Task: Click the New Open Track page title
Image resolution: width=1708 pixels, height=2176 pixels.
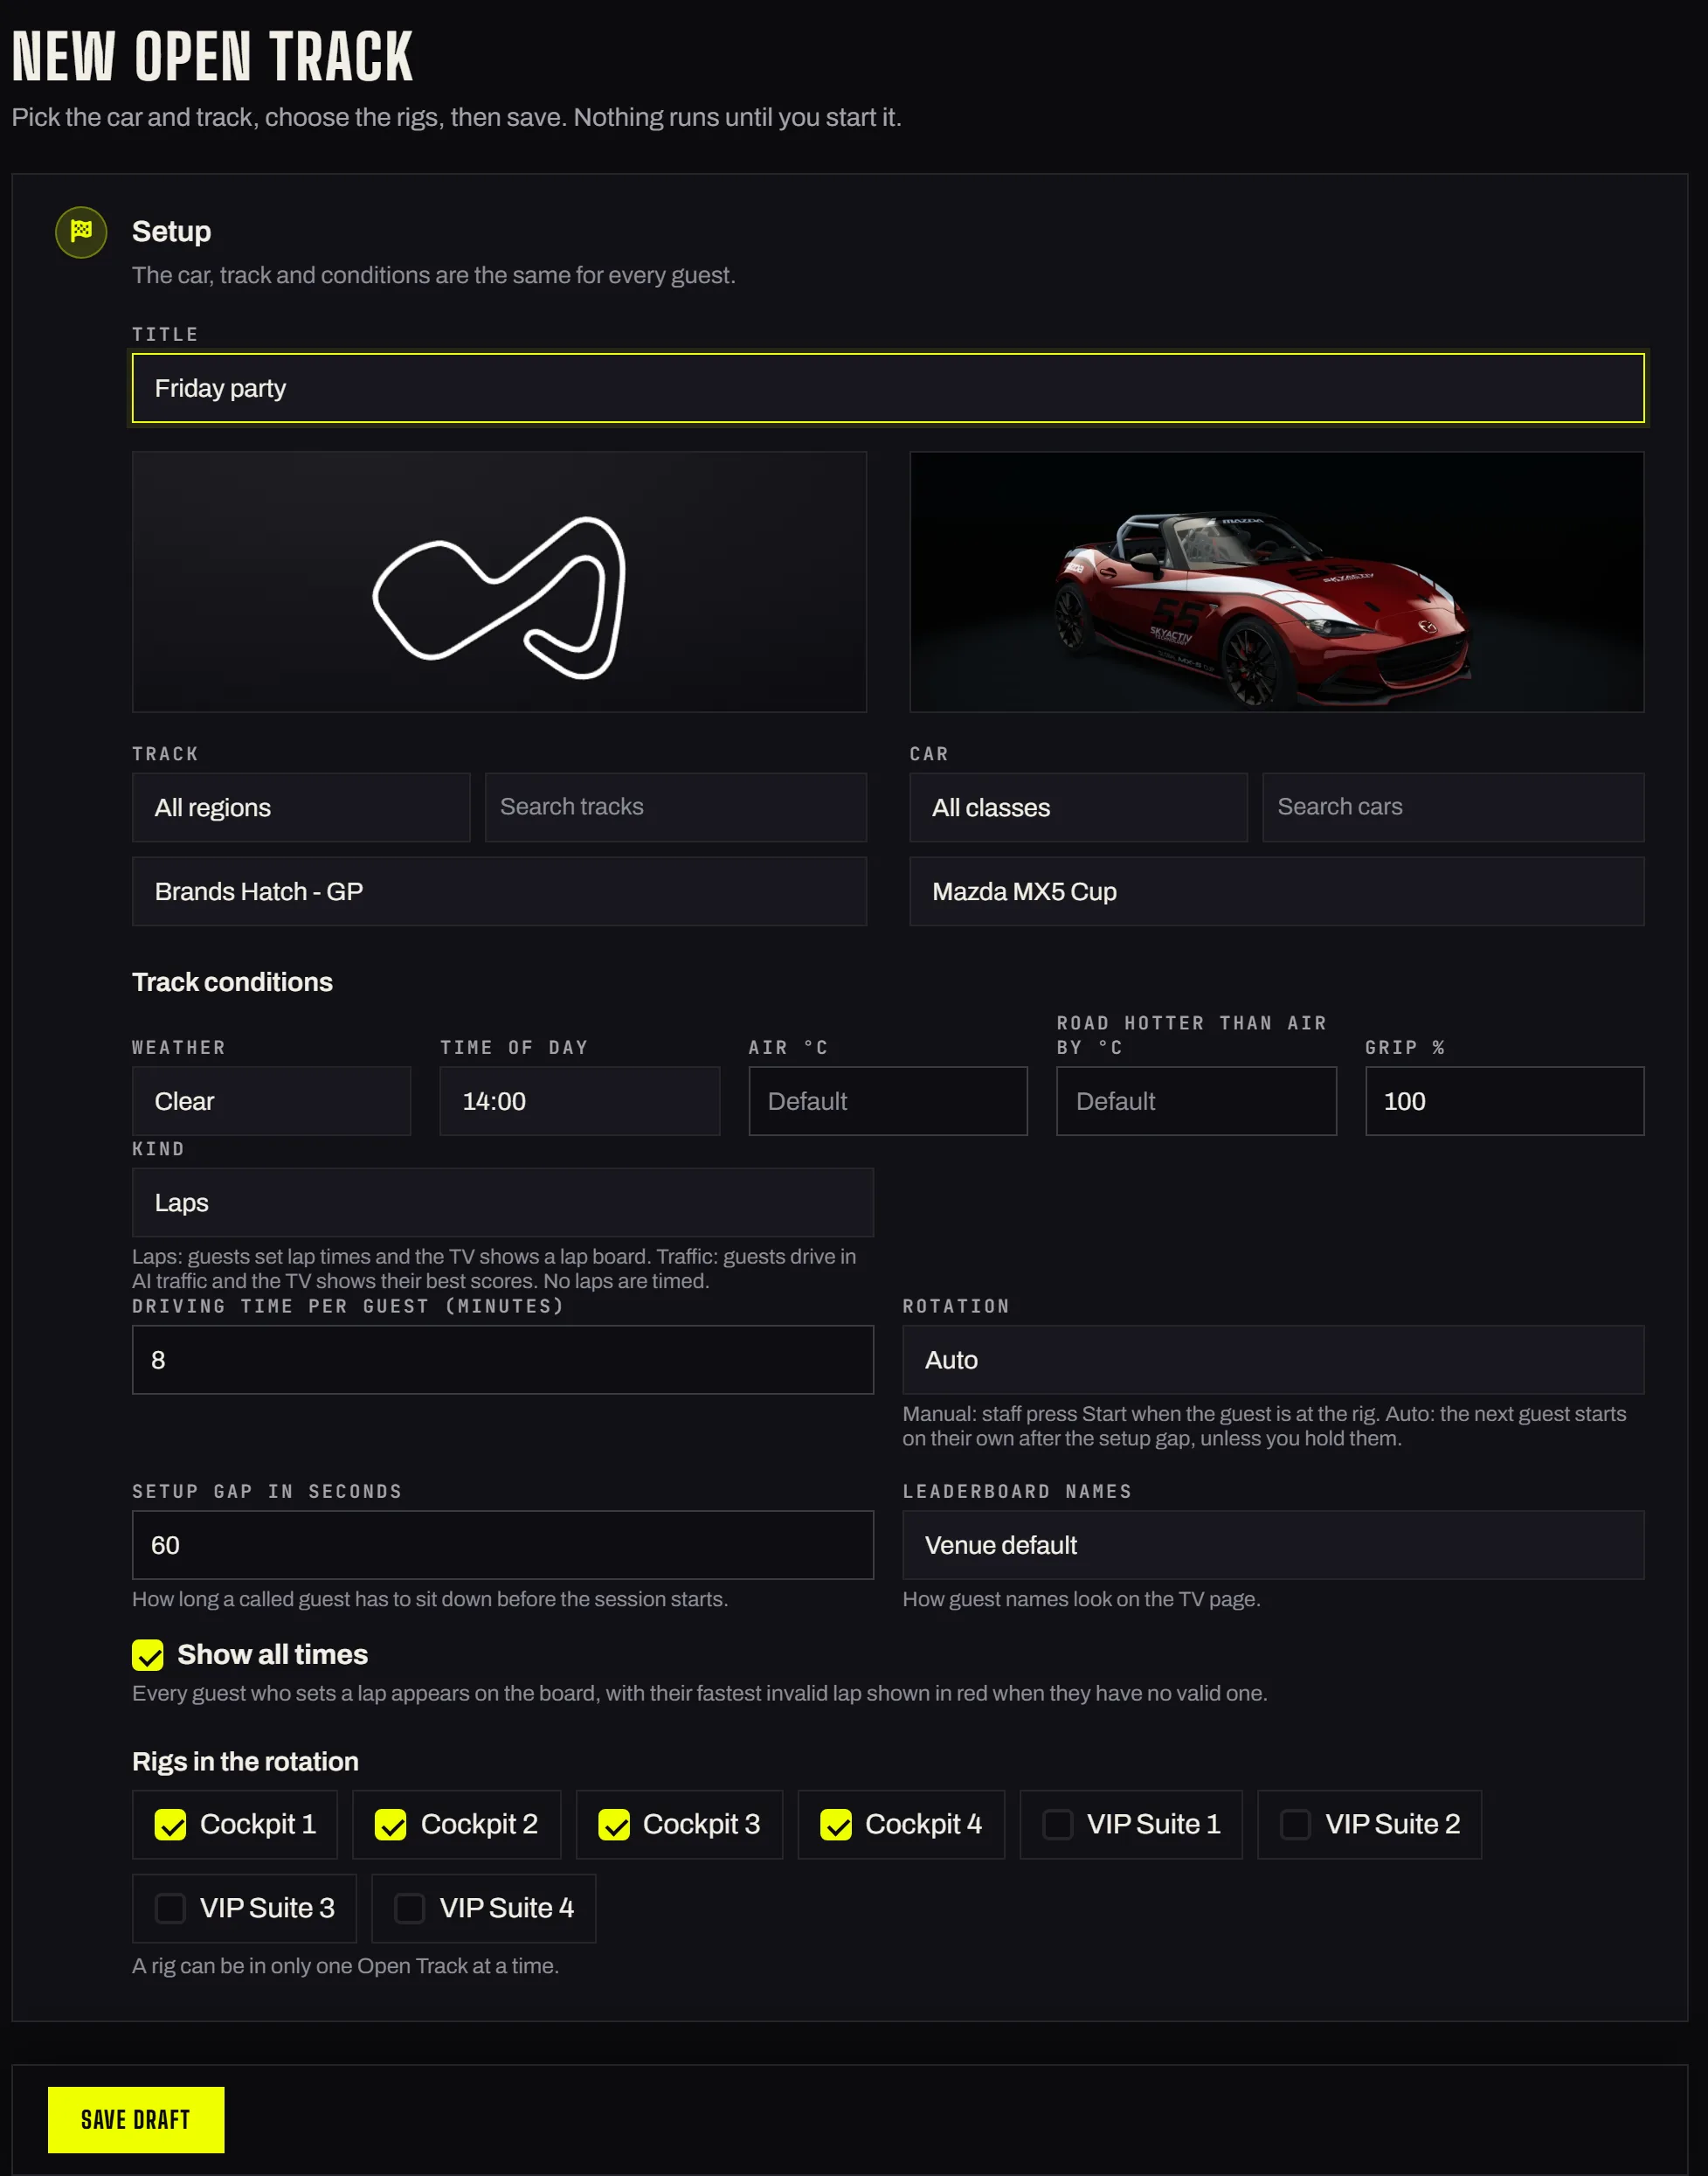Action: click(x=212, y=56)
